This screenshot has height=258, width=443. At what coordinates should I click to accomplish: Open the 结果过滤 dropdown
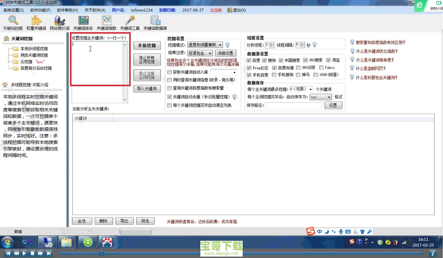[200, 53]
